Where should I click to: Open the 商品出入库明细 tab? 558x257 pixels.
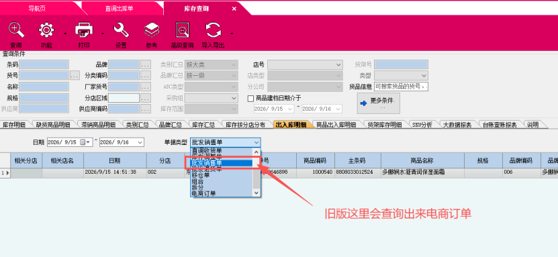[336, 125]
